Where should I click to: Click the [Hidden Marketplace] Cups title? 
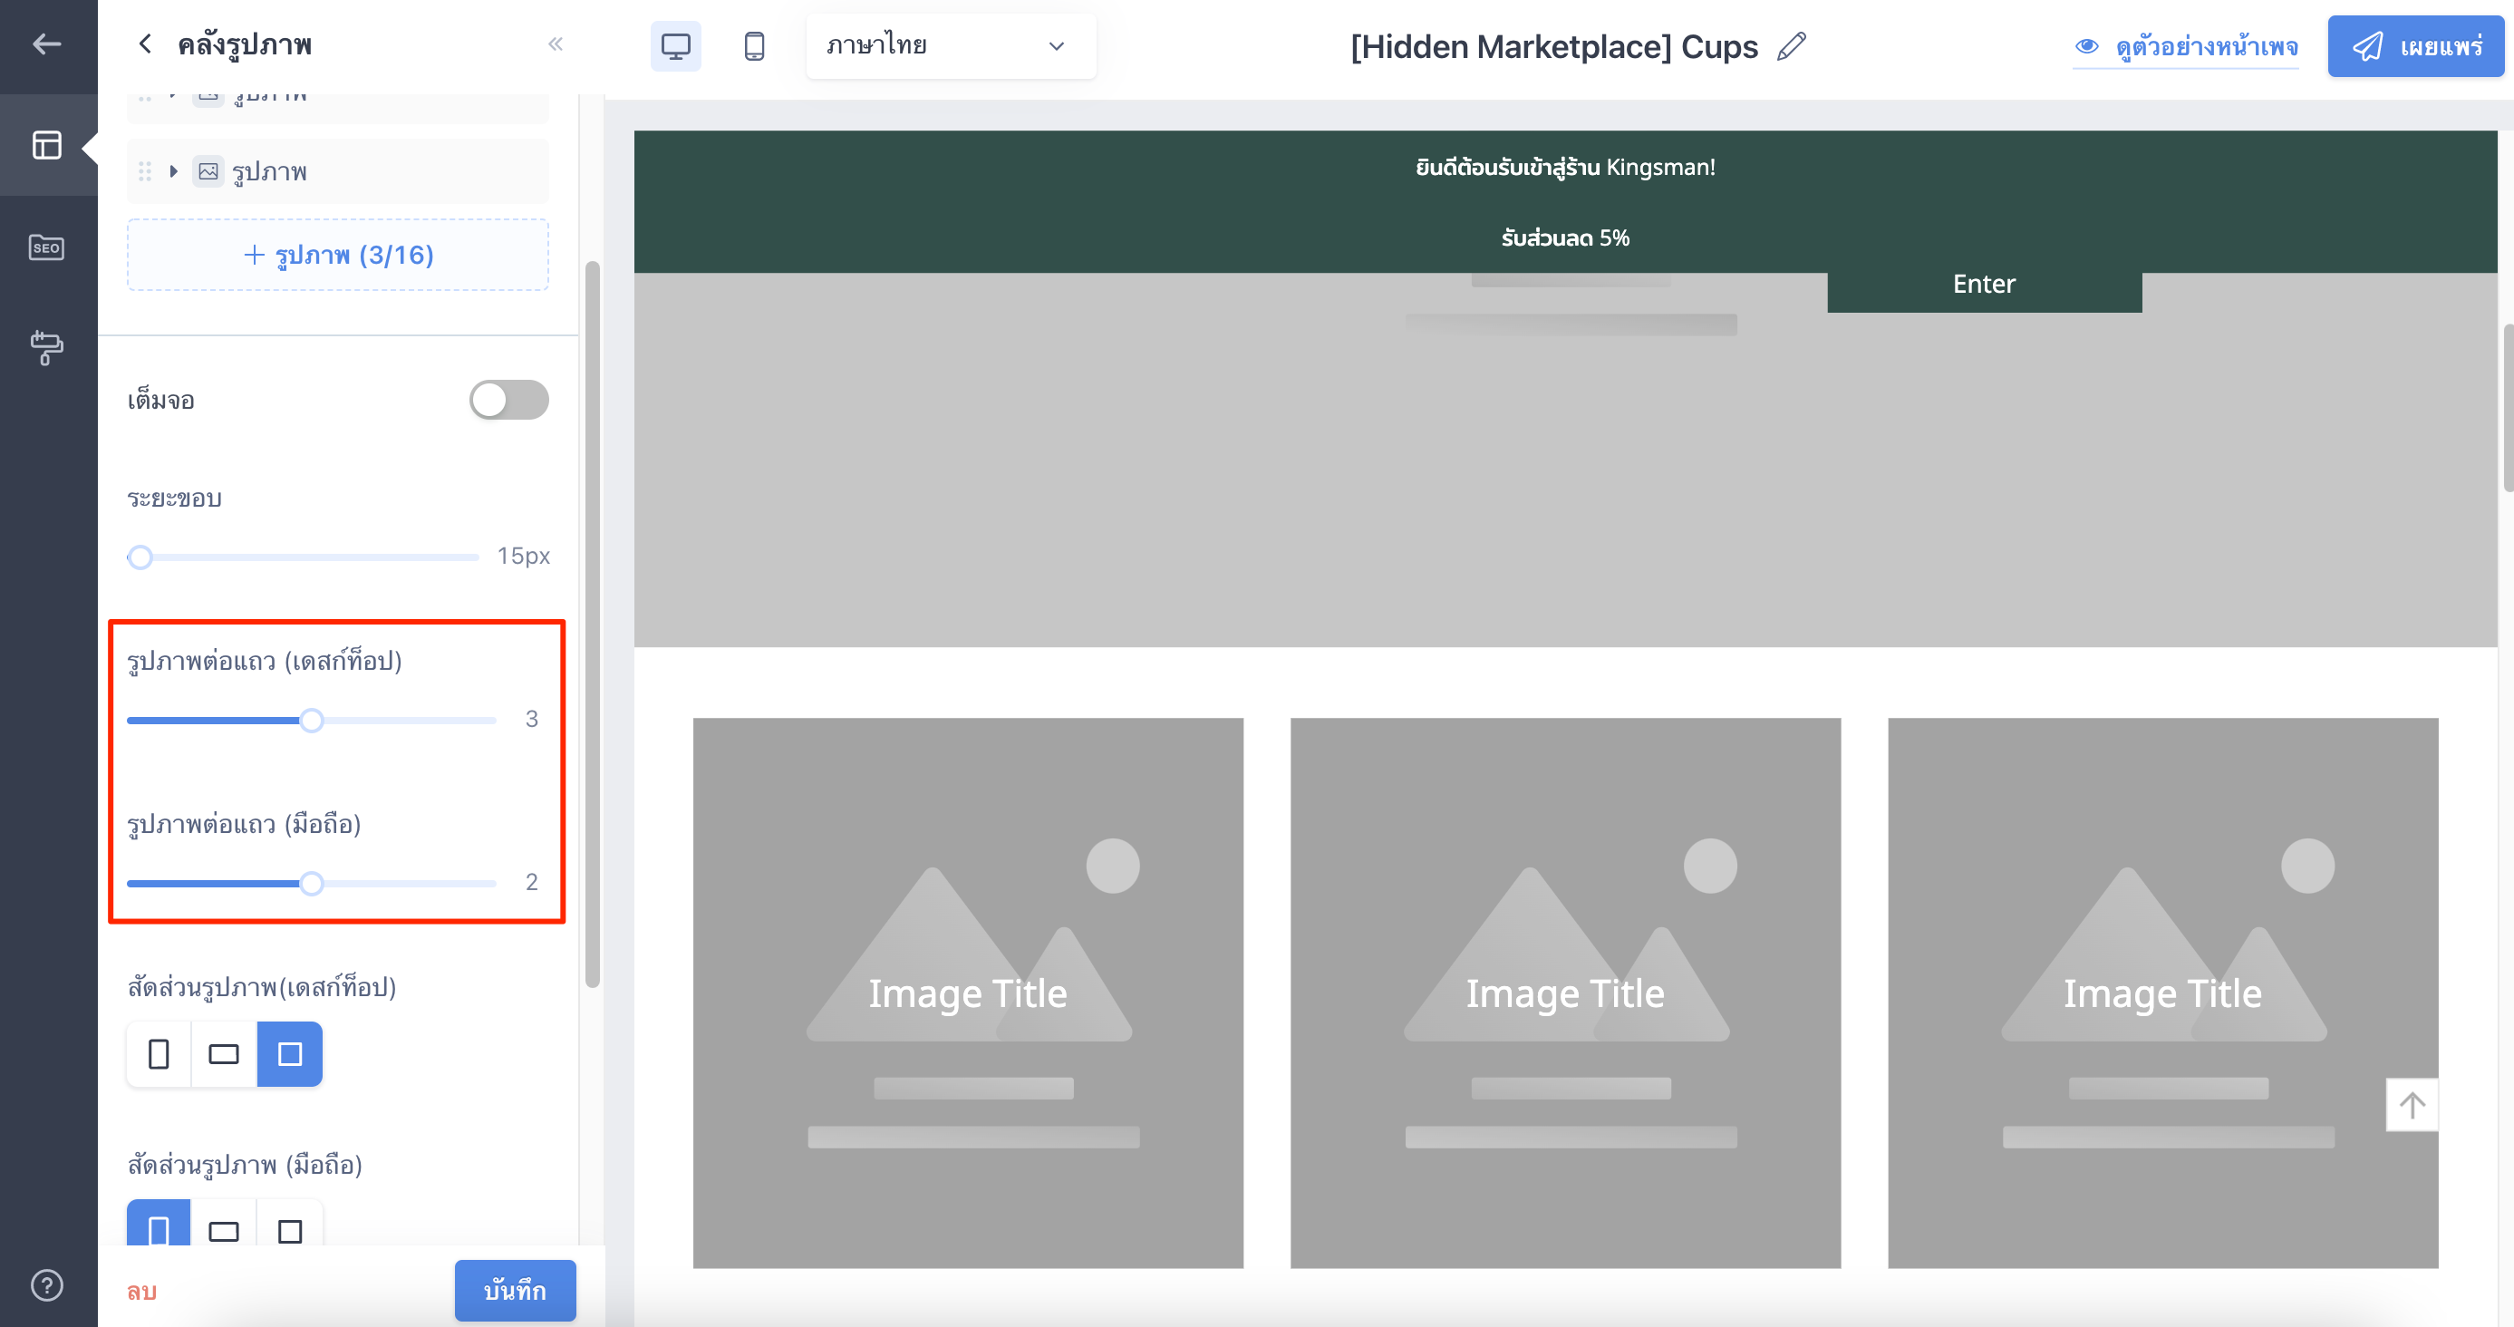click(1553, 47)
